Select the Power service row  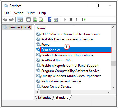coord(46,45)
